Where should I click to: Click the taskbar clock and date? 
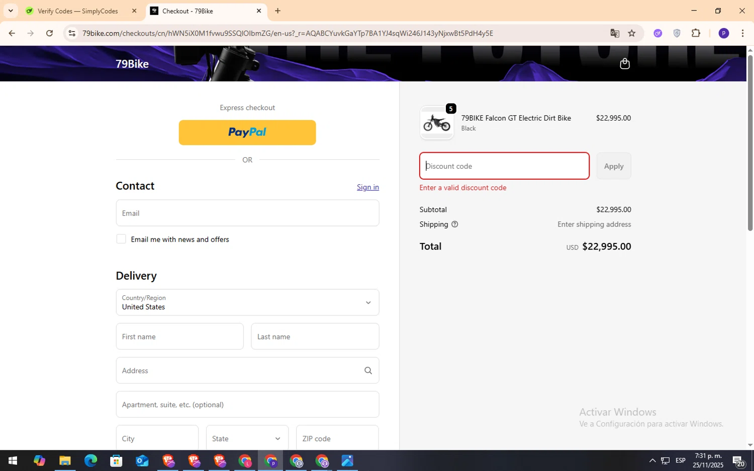[x=708, y=460]
